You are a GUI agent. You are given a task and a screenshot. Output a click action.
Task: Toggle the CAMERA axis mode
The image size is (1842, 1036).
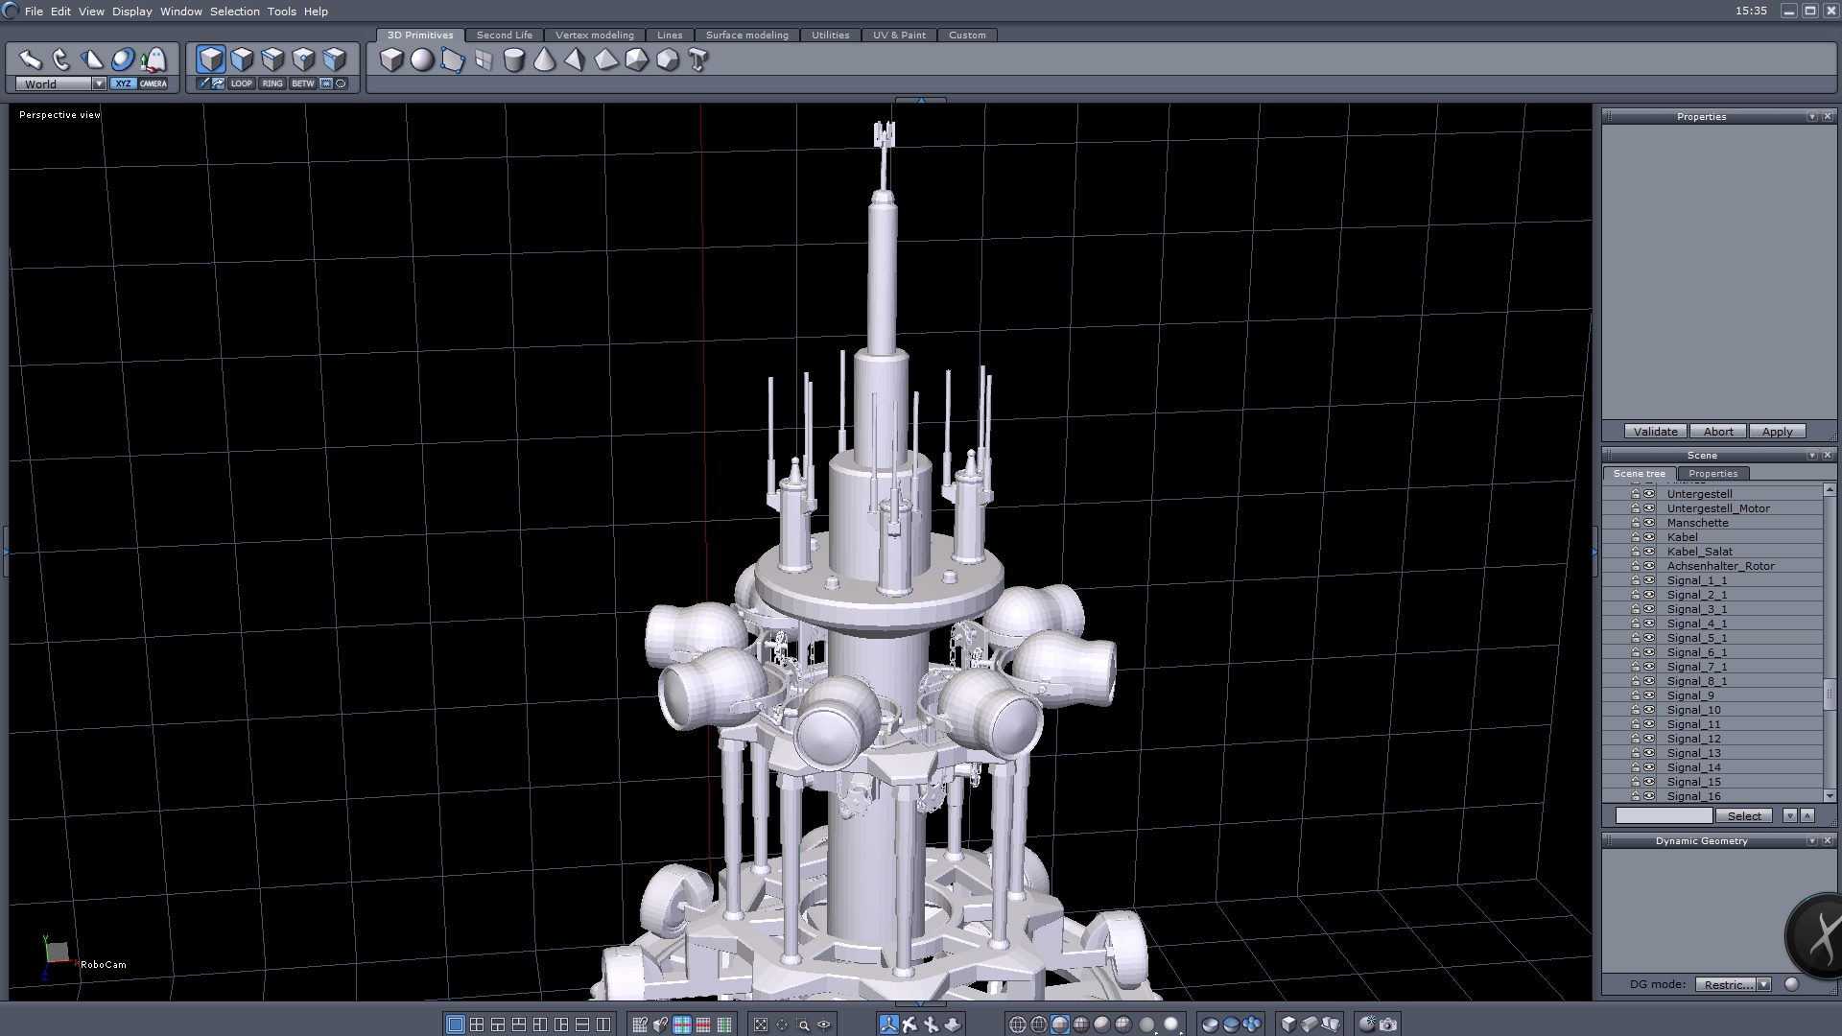(x=153, y=83)
